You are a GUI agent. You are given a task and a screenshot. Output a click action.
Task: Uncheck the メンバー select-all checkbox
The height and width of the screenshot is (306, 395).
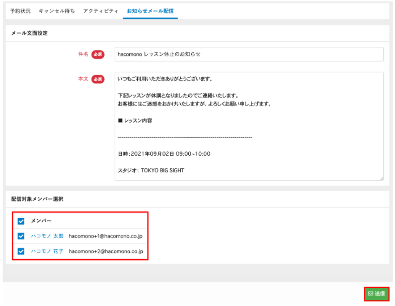(21, 221)
